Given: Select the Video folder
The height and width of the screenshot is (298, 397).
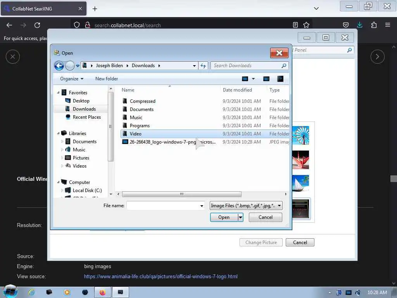Looking at the screenshot, I should 205,134.
